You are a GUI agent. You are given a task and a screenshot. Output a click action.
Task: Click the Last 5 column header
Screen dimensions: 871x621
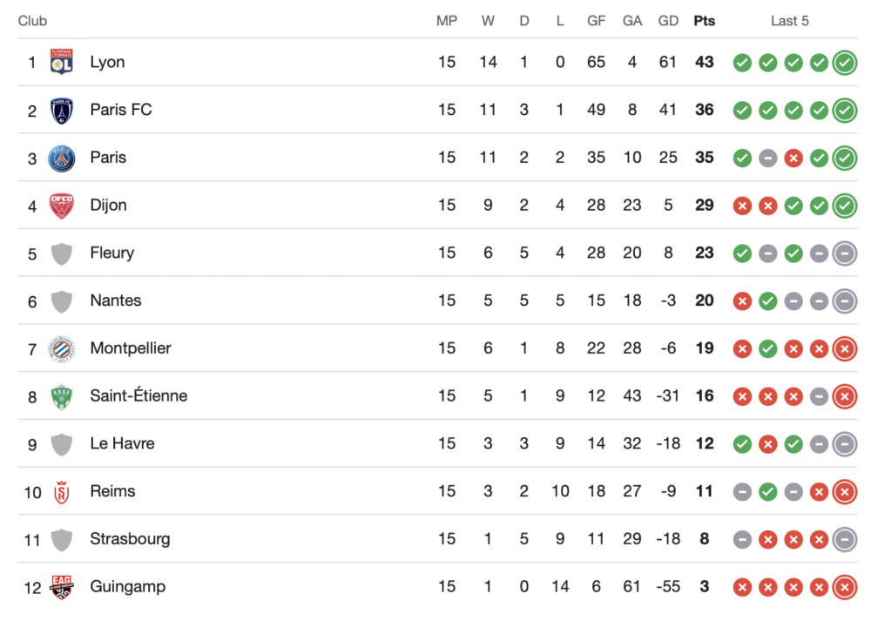(789, 21)
